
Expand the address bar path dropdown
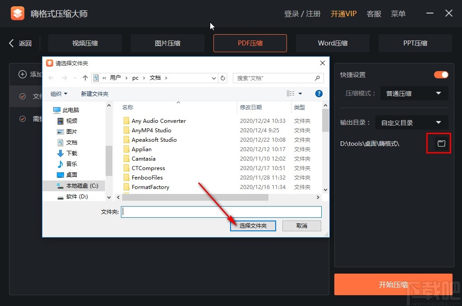click(213, 78)
